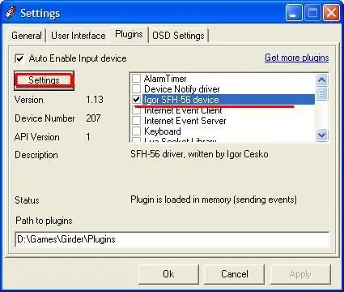Maximize the Settings window
Screen dimensions: 344x292
(312, 13)
